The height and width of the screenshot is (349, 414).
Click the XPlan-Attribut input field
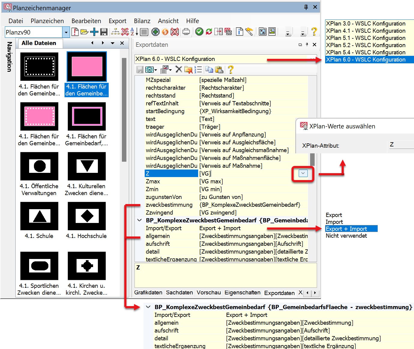point(401,145)
